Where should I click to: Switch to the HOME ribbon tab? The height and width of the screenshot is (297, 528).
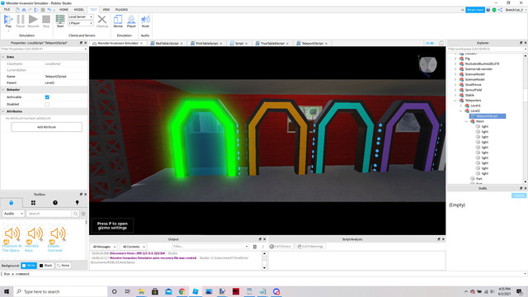[x=64, y=10]
